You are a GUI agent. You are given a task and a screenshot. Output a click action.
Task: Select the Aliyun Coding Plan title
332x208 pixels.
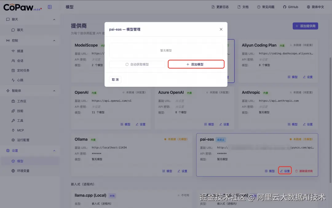(259, 45)
